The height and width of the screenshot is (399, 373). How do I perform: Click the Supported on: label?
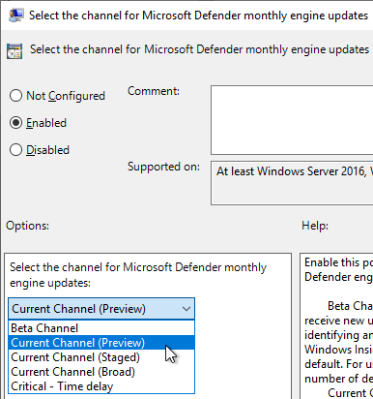(x=163, y=167)
